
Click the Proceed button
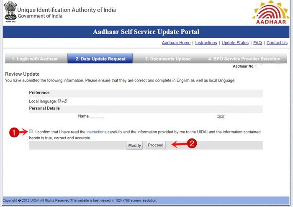pyautogui.click(x=156, y=145)
